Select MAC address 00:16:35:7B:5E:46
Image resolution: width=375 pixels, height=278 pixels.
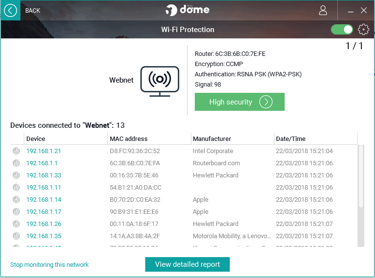pos(134,175)
